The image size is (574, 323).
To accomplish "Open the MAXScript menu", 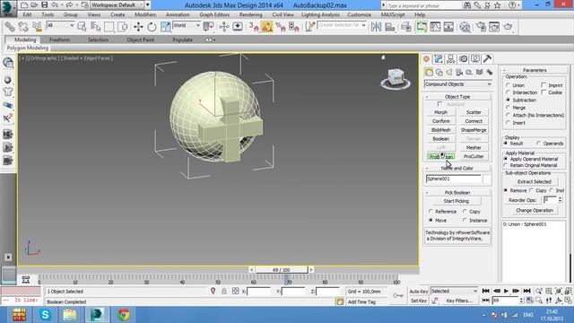I will (393, 14).
